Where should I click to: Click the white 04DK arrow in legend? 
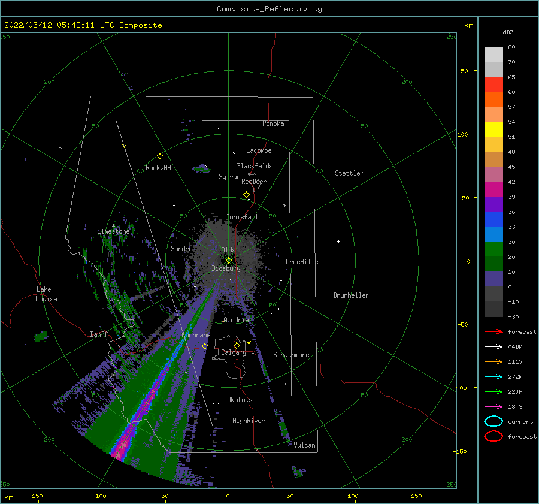(493, 347)
